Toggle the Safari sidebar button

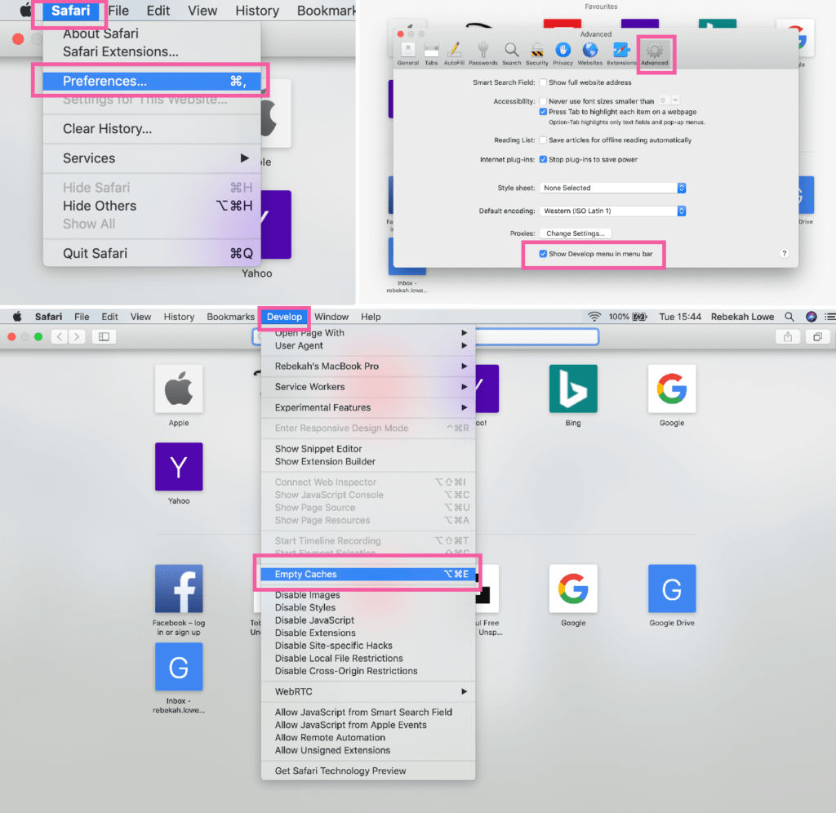tap(104, 336)
